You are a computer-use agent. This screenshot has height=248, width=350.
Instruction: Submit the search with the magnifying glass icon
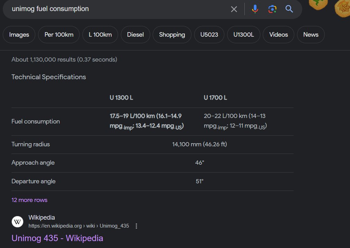(x=289, y=9)
